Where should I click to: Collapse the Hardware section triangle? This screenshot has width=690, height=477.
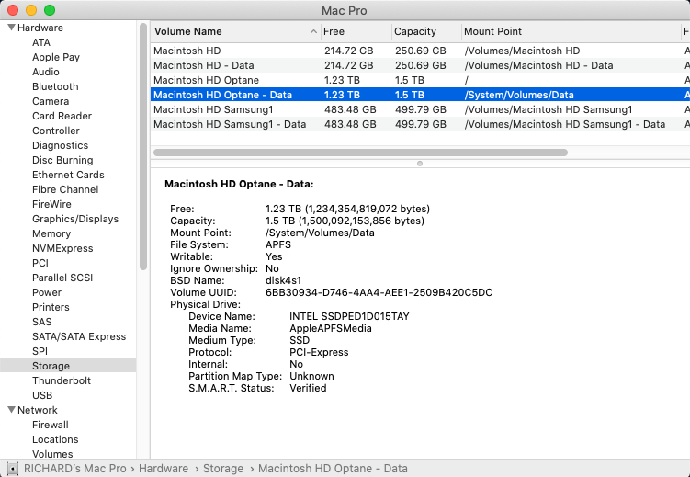pyautogui.click(x=12, y=28)
